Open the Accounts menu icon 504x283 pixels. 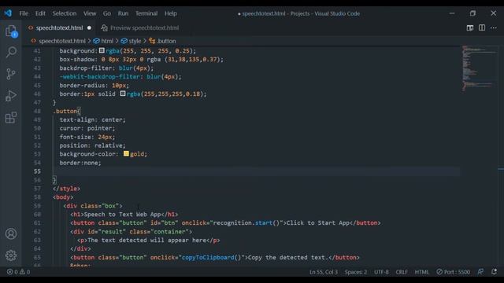pyautogui.click(x=11, y=233)
